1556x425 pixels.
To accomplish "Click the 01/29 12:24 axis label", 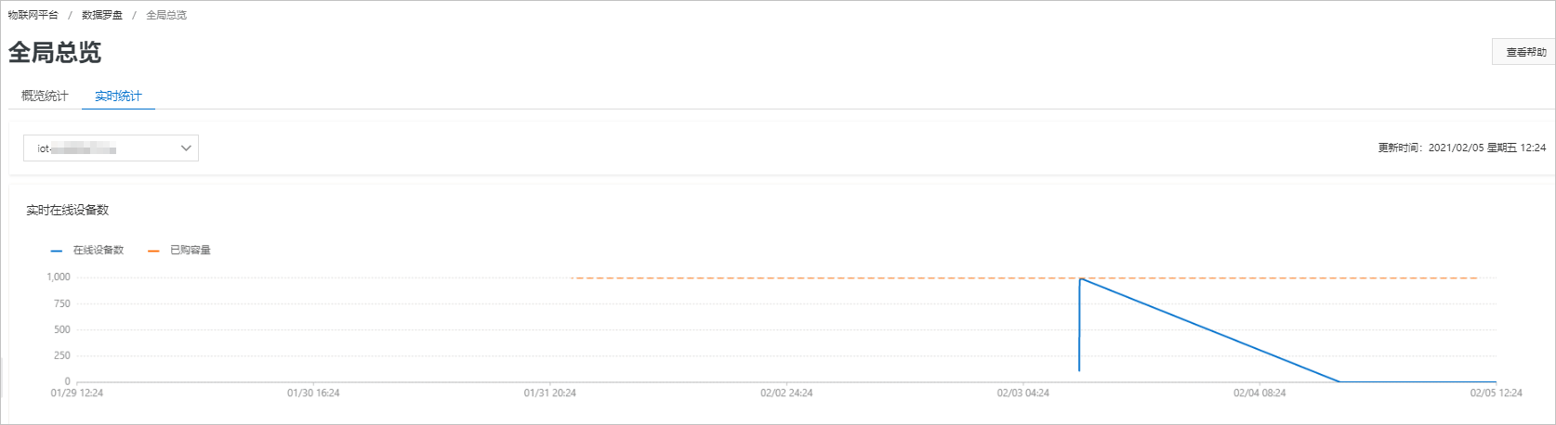I will coord(77,393).
